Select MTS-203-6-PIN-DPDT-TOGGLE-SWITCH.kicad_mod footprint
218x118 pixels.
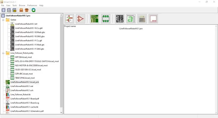(x=37, y=61)
